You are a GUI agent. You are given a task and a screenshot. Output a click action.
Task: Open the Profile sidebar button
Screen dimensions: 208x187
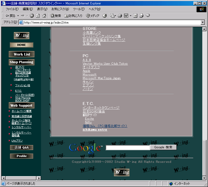[22, 156]
